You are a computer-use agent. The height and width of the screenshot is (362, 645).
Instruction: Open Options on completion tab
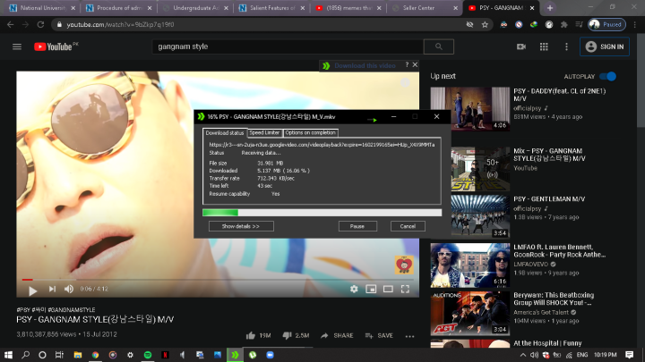pyautogui.click(x=310, y=132)
